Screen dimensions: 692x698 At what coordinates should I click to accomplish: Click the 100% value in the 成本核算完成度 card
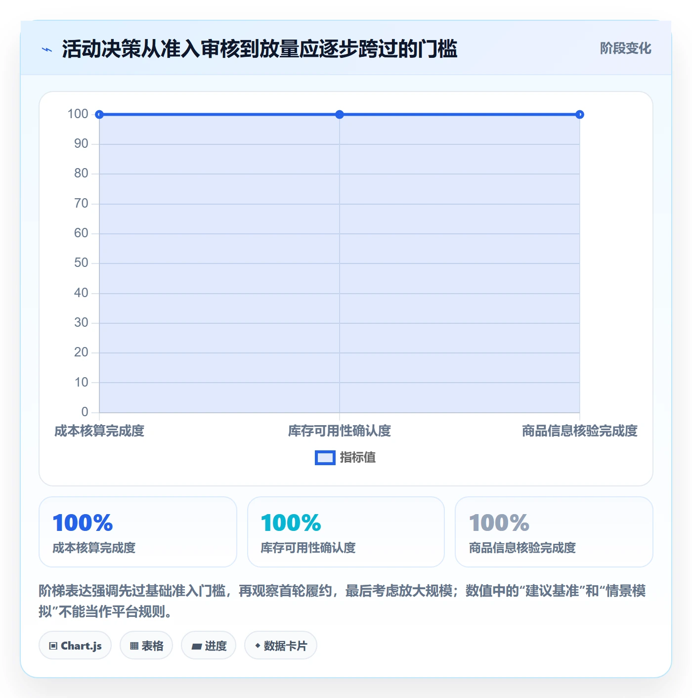pyautogui.click(x=83, y=523)
